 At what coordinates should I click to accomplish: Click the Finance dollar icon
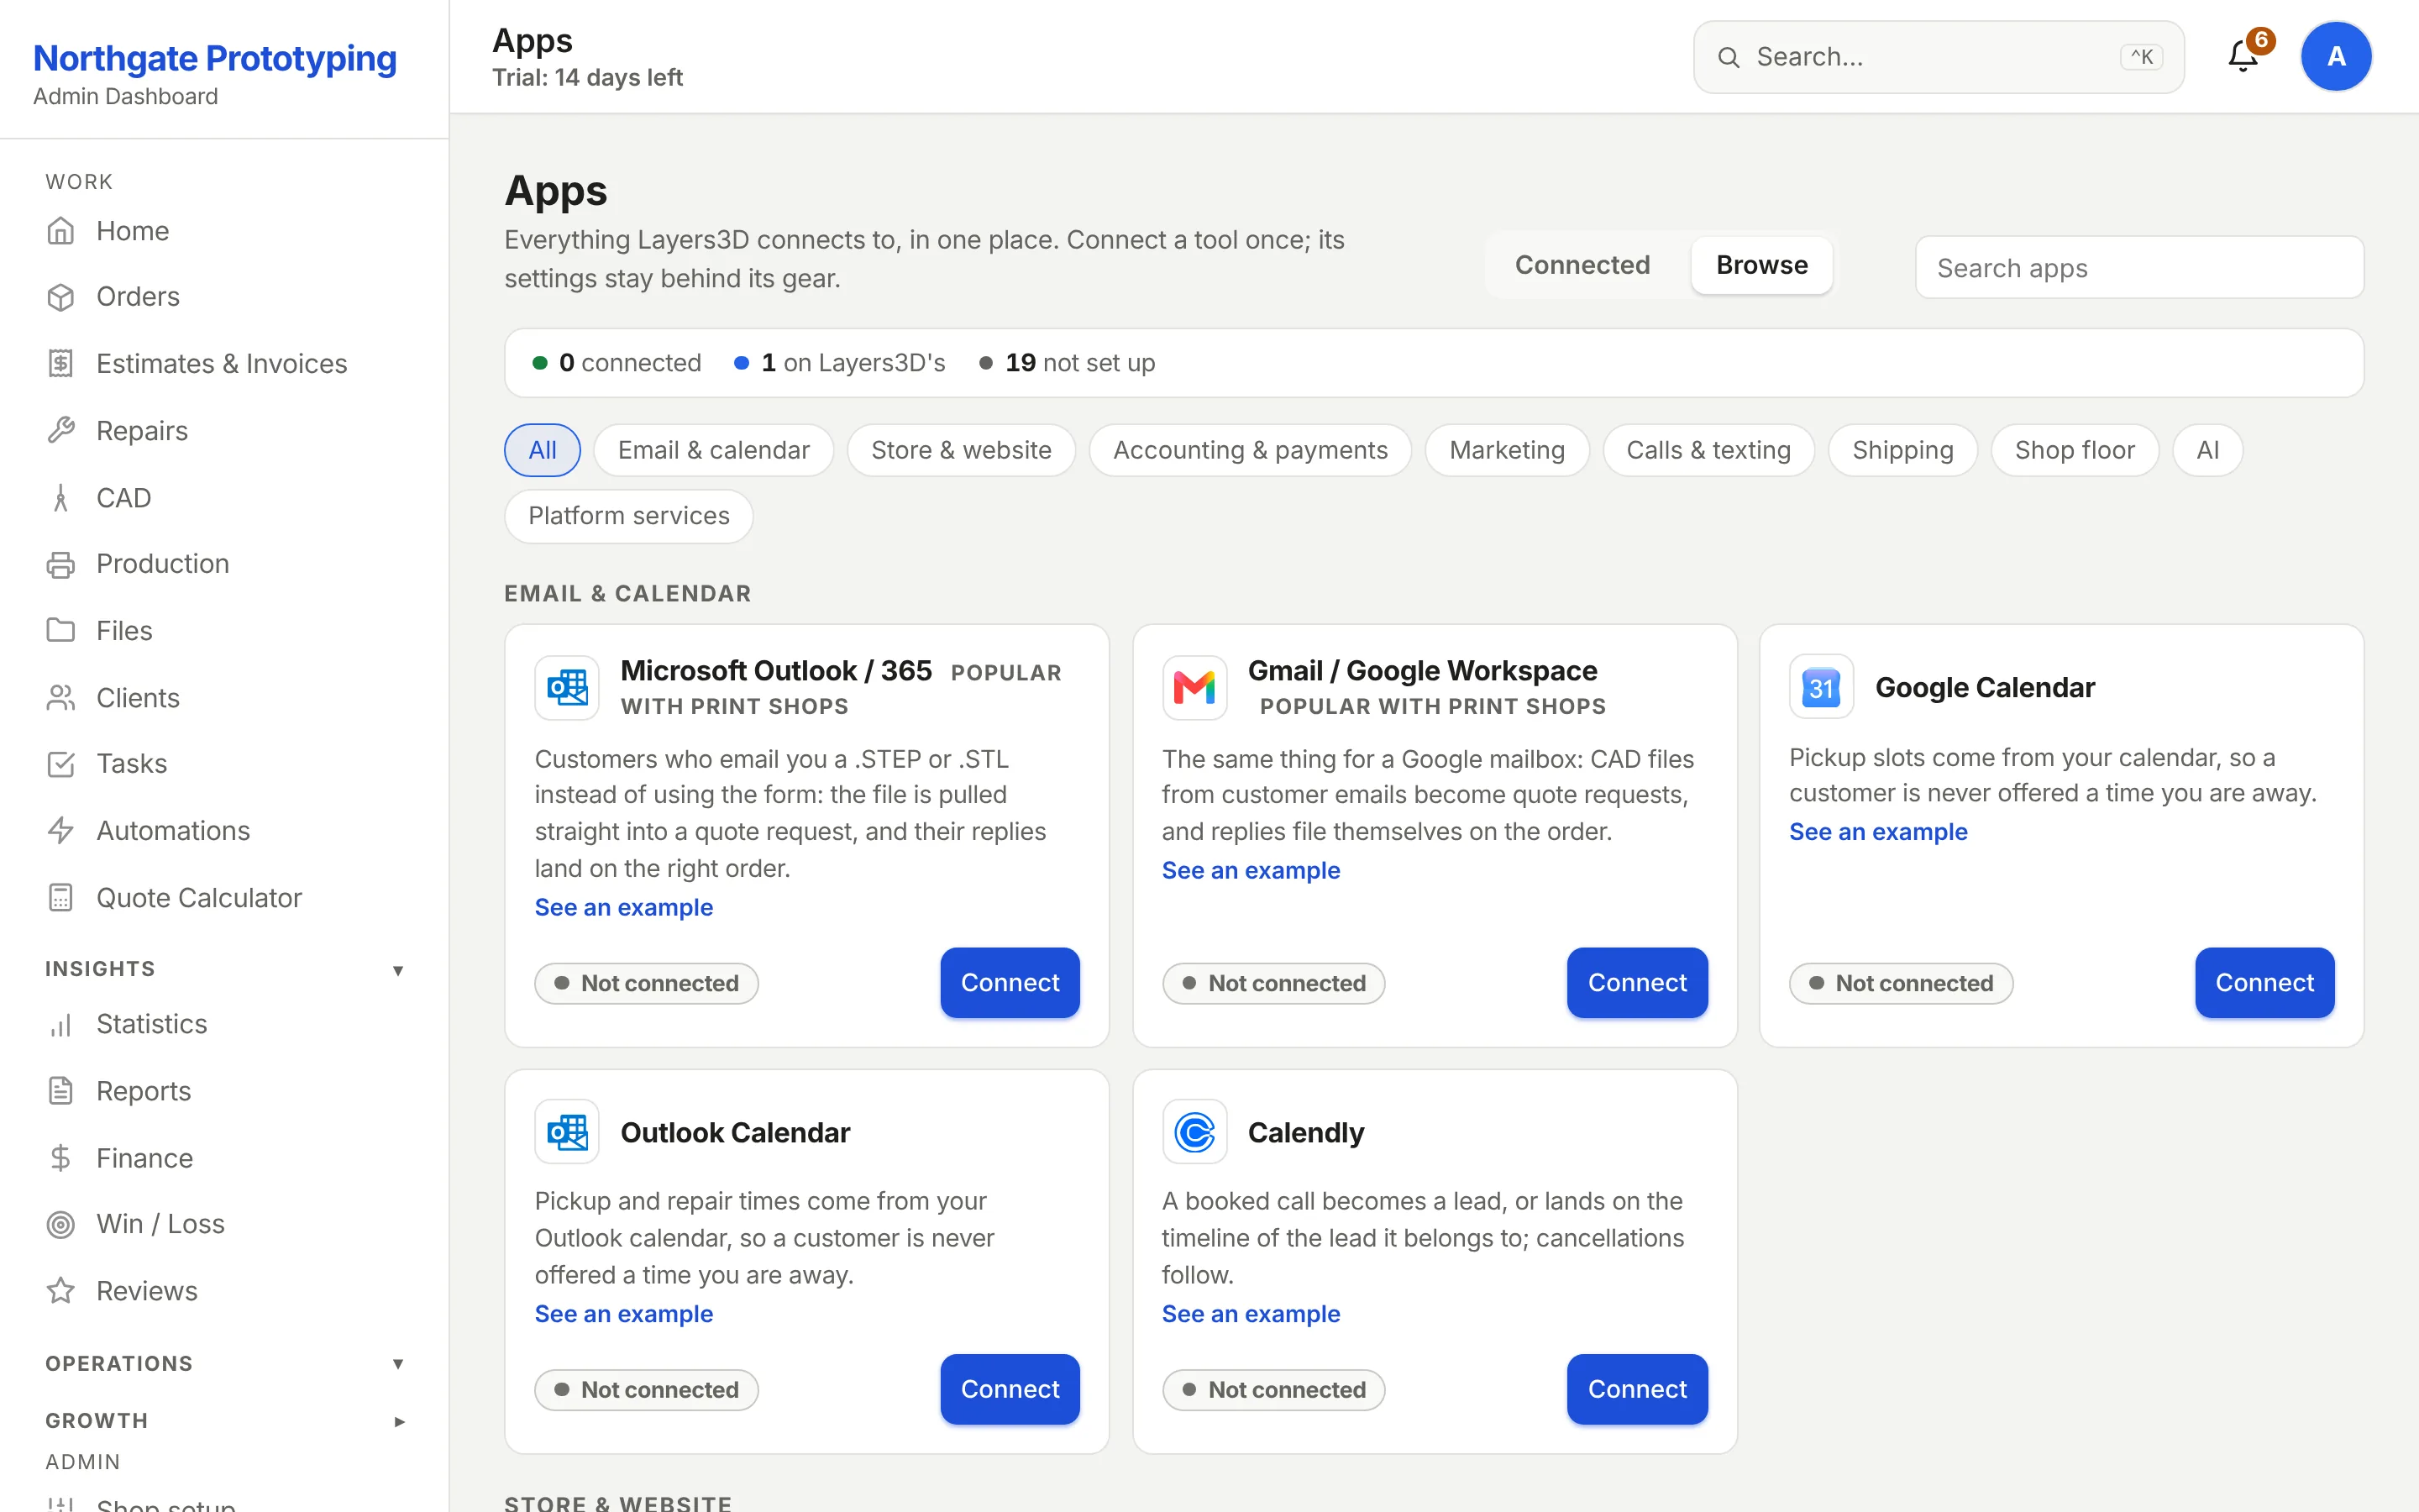(x=61, y=1158)
